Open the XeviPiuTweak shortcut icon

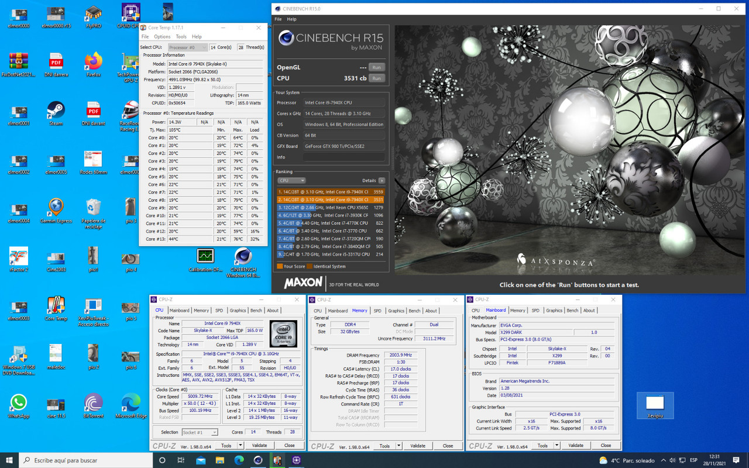pyautogui.click(x=93, y=311)
